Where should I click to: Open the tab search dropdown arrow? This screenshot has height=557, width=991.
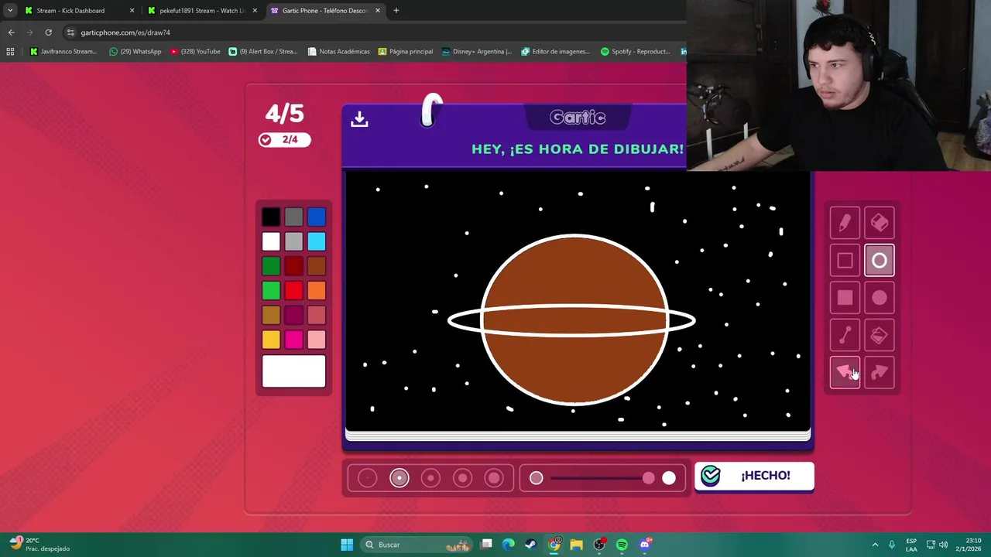click(10, 11)
